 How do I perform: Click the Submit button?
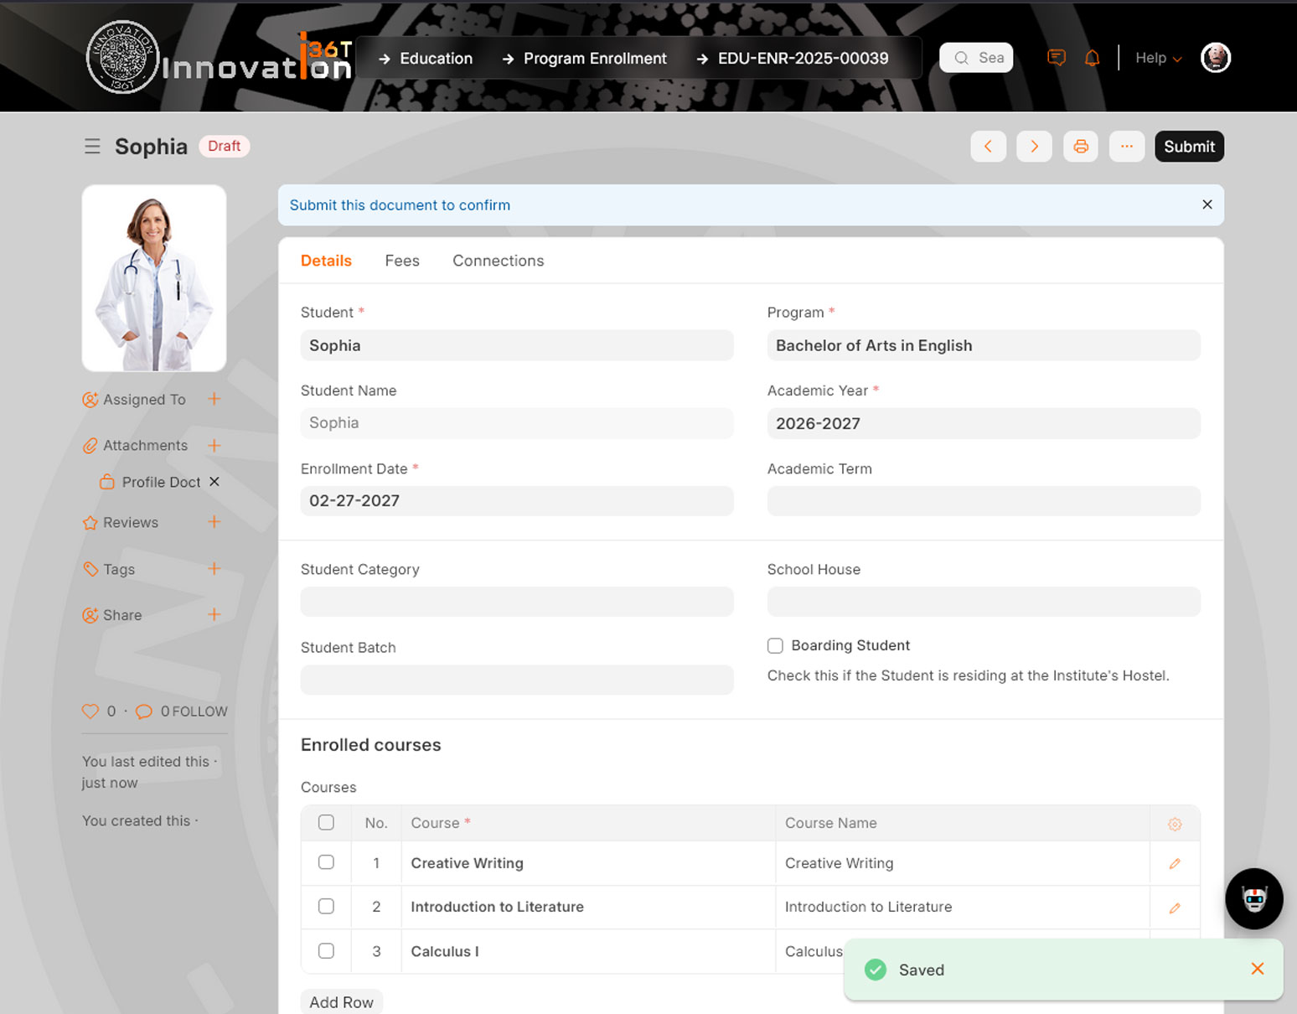point(1188,147)
